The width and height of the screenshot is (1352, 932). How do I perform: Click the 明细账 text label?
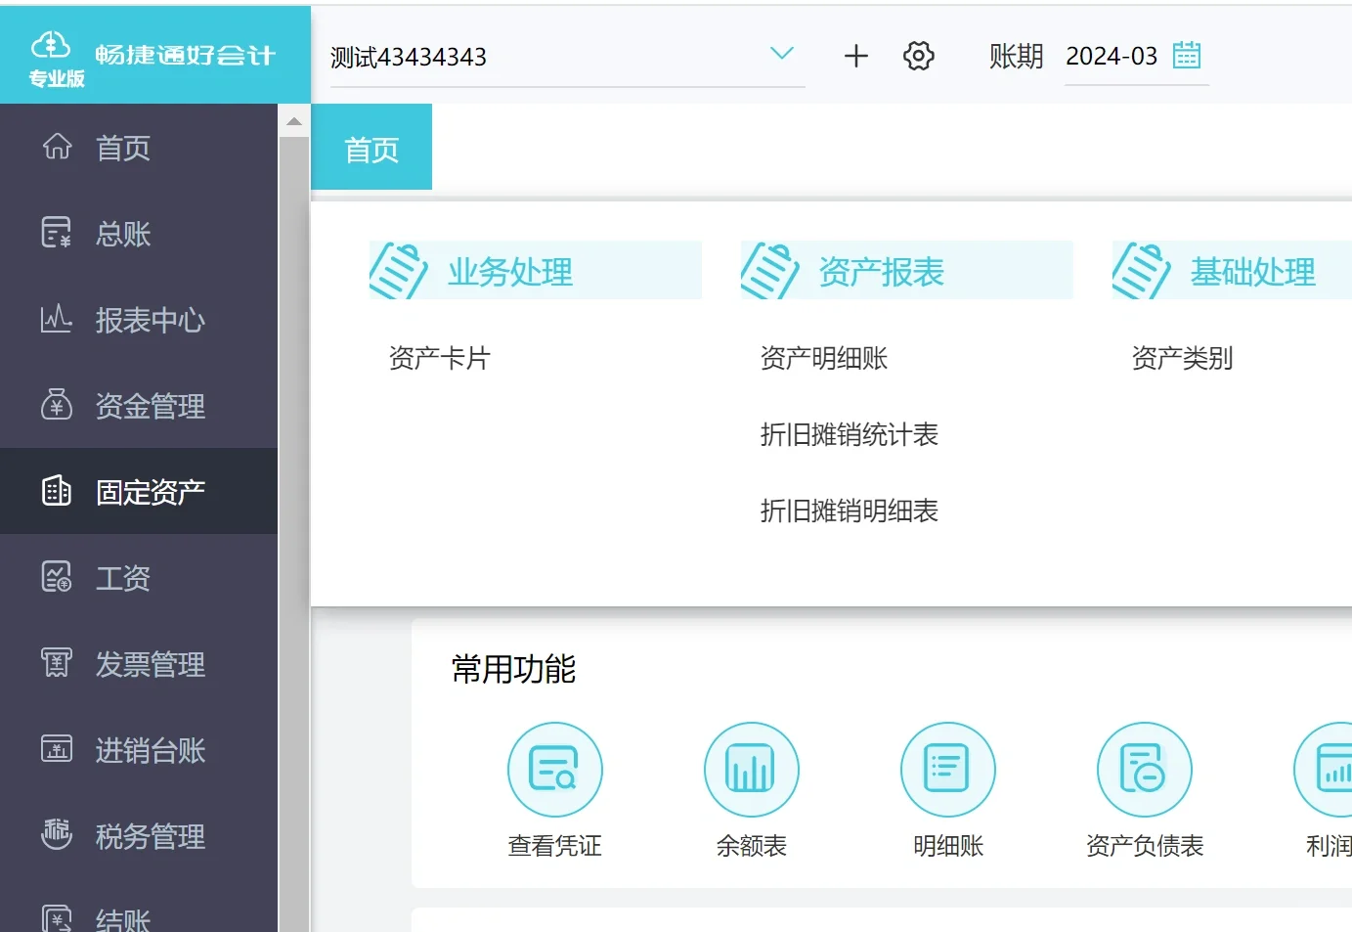948,846
